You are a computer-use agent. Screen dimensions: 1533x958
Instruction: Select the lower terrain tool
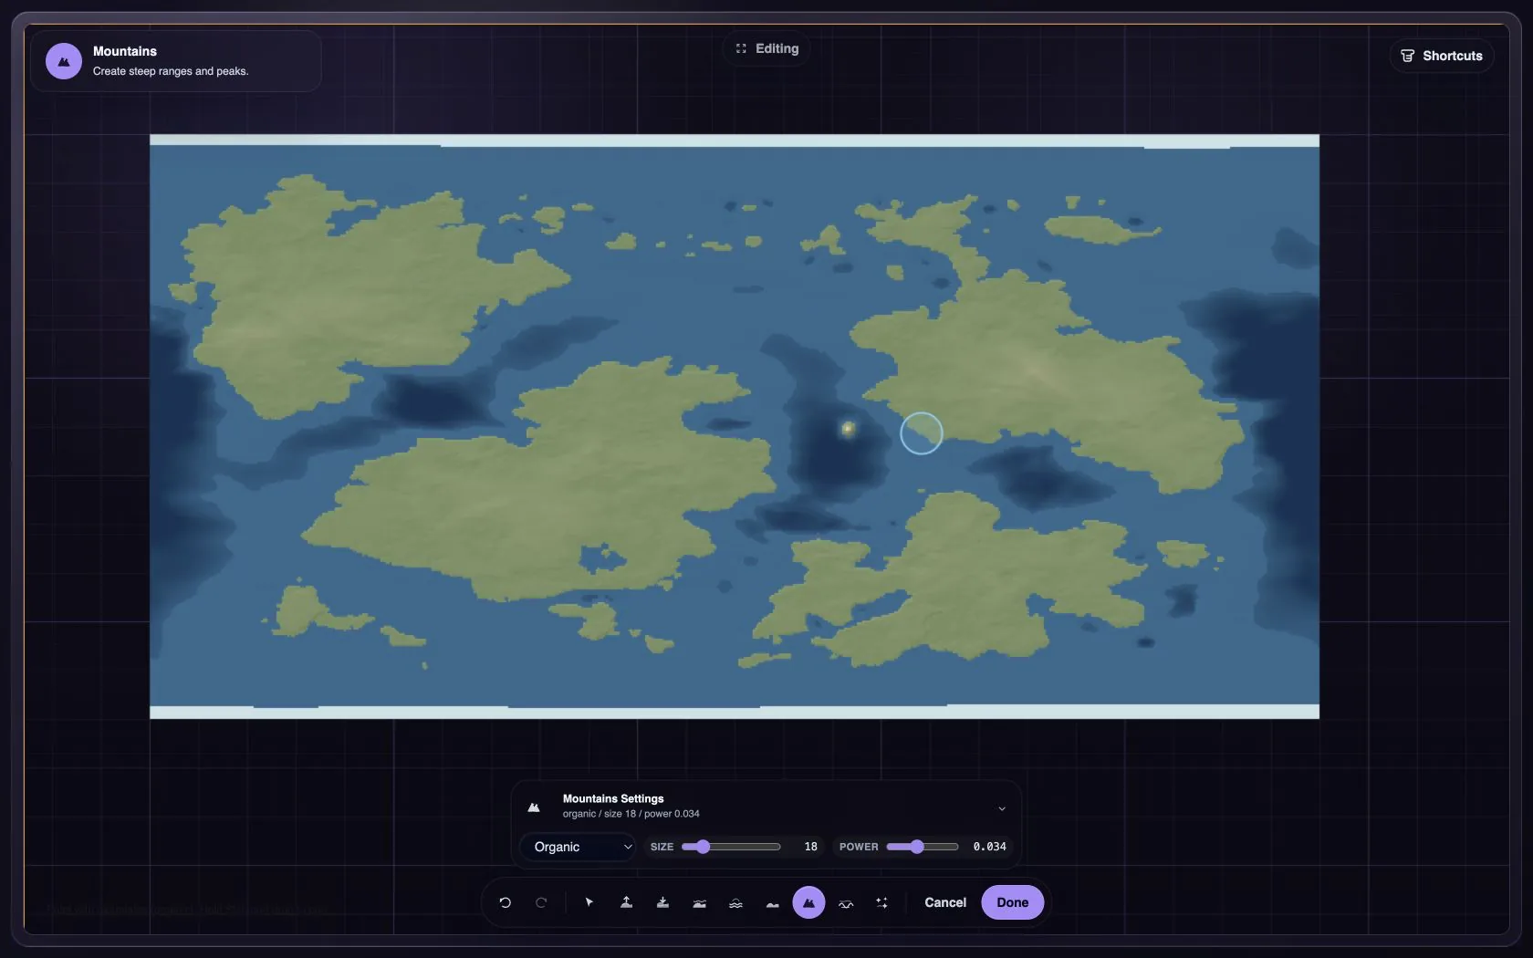pos(662,902)
